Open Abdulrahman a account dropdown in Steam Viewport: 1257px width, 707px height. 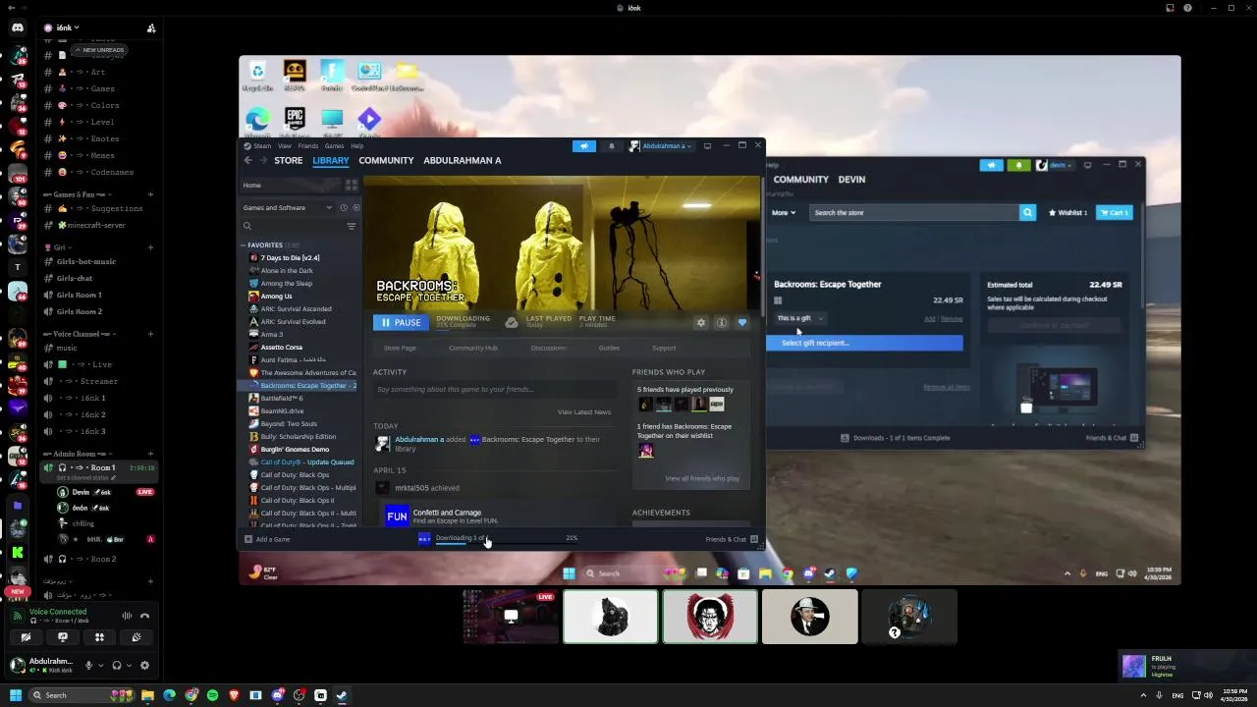661,146
